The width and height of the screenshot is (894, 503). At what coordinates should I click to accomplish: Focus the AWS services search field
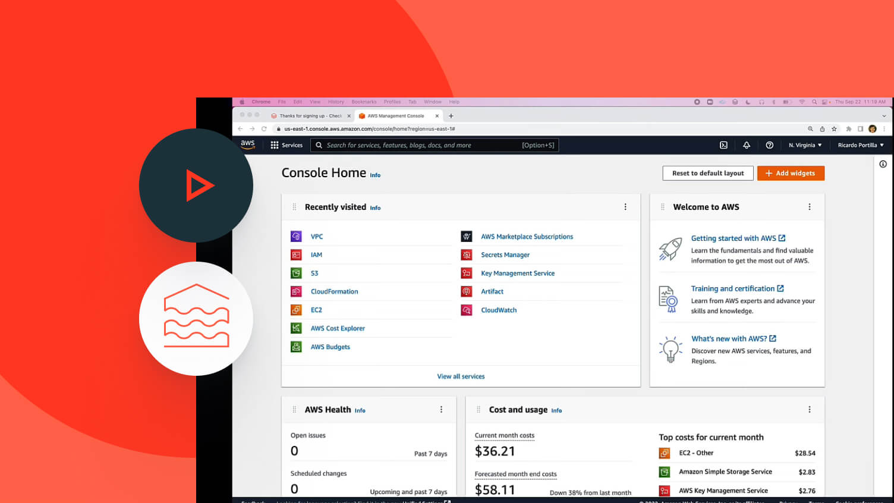pos(435,145)
